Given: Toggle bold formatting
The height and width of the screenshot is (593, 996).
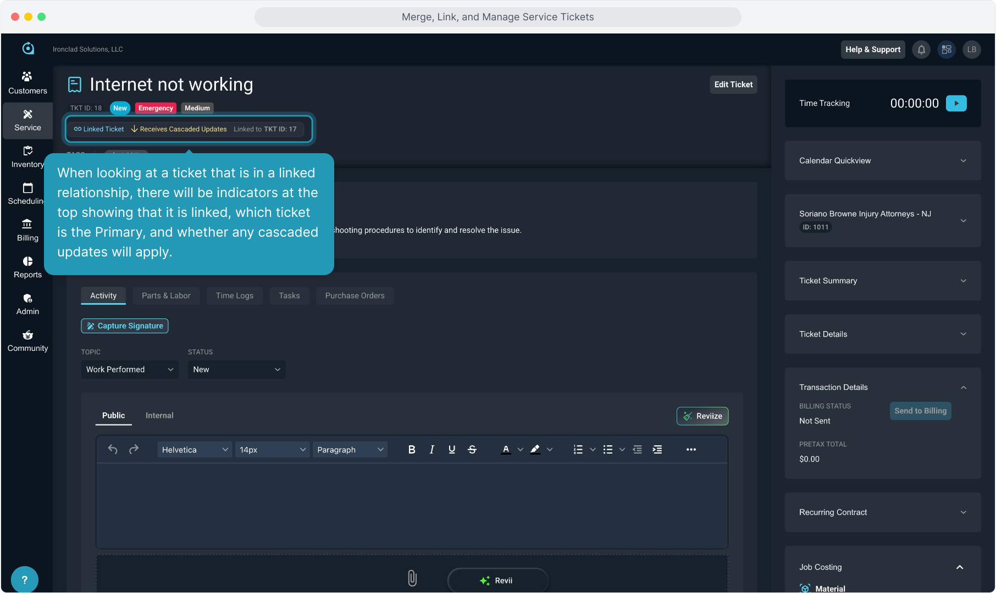Looking at the screenshot, I should (412, 449).
